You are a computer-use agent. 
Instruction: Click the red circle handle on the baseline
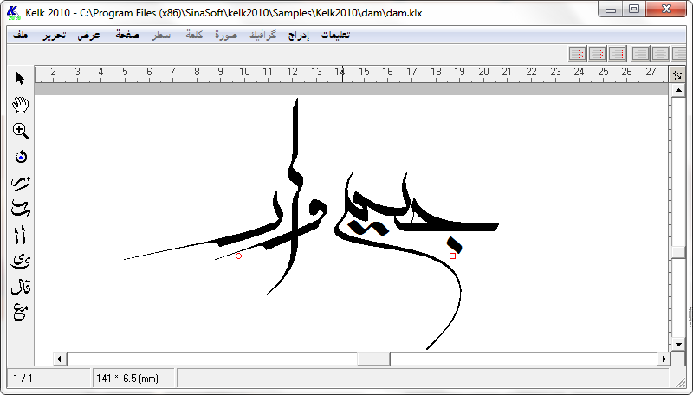coord(238,256)
